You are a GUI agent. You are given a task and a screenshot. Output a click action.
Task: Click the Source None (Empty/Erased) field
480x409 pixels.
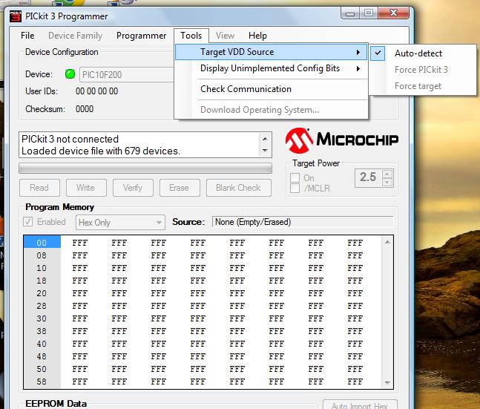[303, 222]
